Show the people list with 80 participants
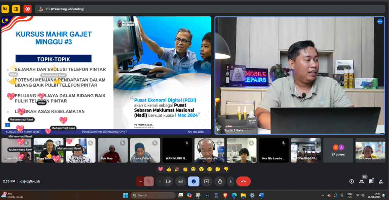Screen dimensions: 389x200 [362, 181]
